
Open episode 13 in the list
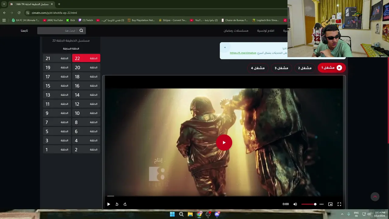[x=57, y=95]
